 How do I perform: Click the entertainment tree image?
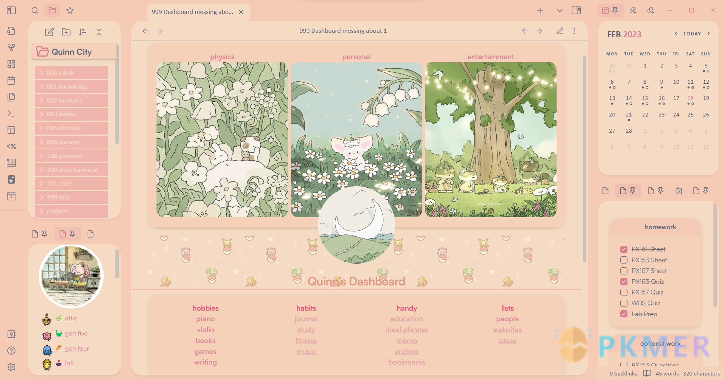[491, 139]
